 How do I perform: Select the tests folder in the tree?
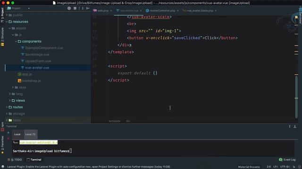(x=17, y=120)
